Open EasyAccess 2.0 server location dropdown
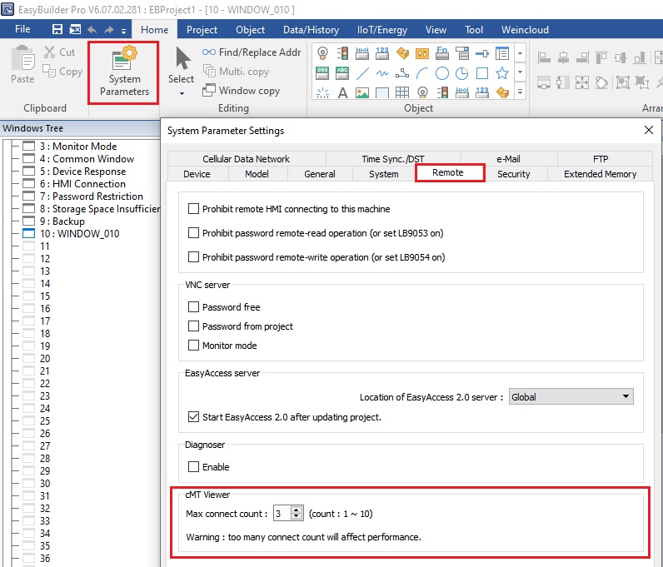 pos(571,396)
